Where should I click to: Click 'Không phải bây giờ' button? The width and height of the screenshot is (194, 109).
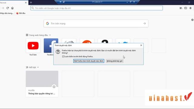pyautogui.click(x=115, y=61)
